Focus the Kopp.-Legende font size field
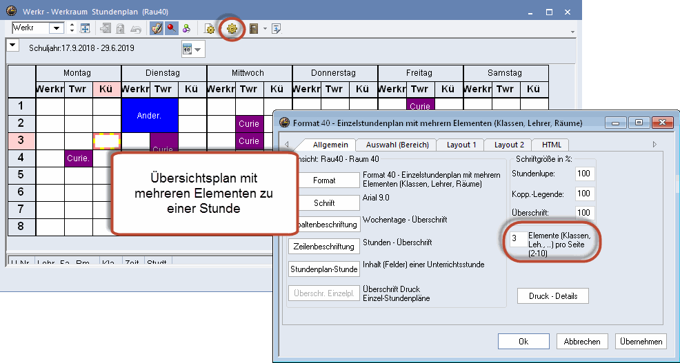 coord(584,193)
